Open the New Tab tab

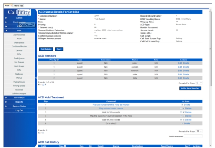tap(18, 6)
